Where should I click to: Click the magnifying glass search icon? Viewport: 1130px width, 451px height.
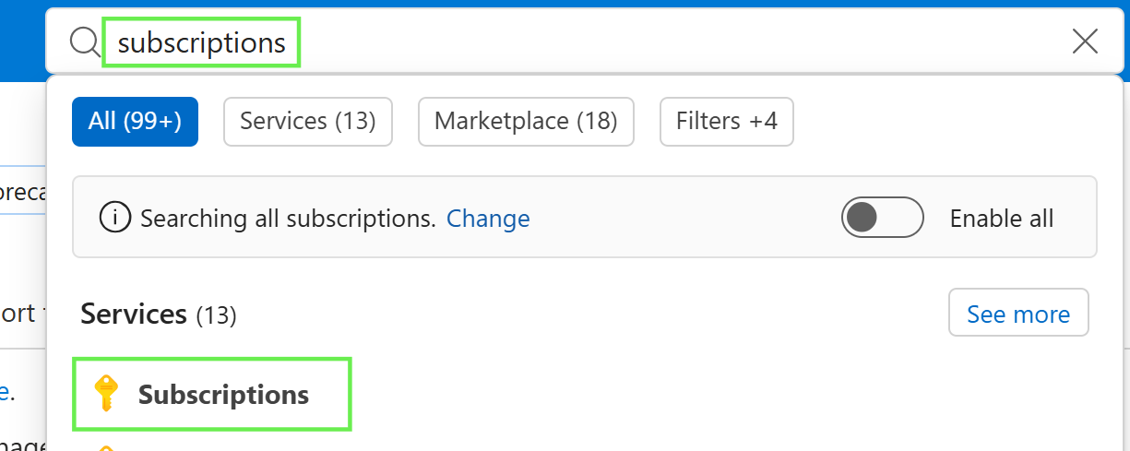pyautogui.click(x=85, y=42)
